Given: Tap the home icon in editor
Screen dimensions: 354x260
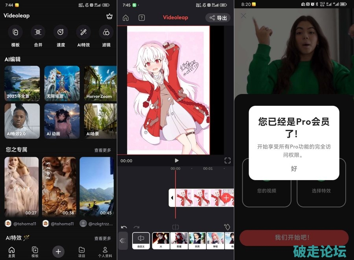Looking at the screenshot, I should coord(125,18).
